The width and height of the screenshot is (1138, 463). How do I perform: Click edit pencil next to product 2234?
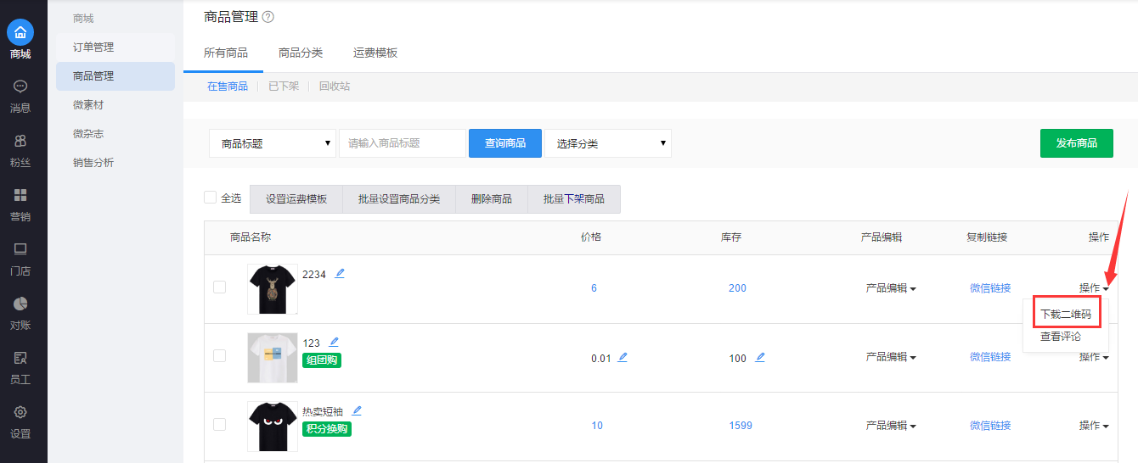tap(340, 273)
